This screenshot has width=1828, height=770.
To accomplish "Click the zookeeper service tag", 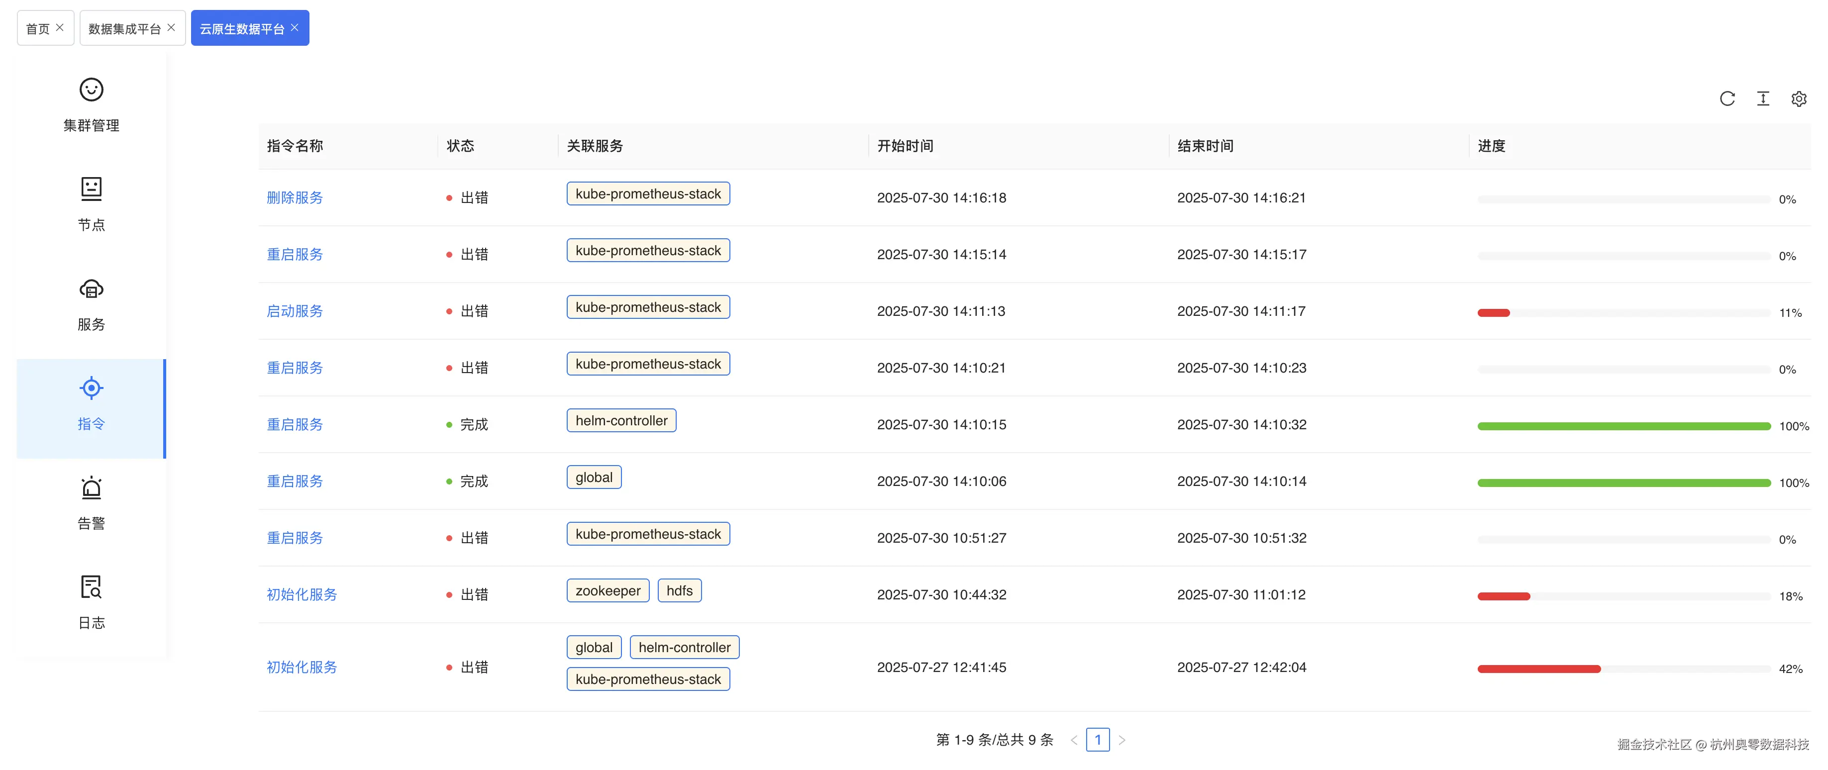I will (608, 591).
